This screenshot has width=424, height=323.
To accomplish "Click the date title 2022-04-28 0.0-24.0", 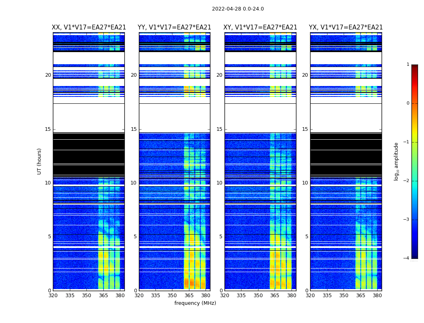I will (238, 9).
